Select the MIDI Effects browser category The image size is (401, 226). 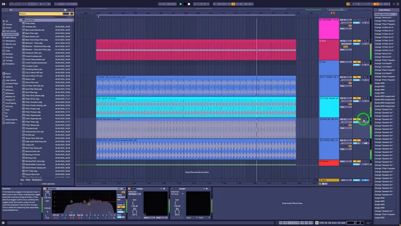click(x=11, y=38)
